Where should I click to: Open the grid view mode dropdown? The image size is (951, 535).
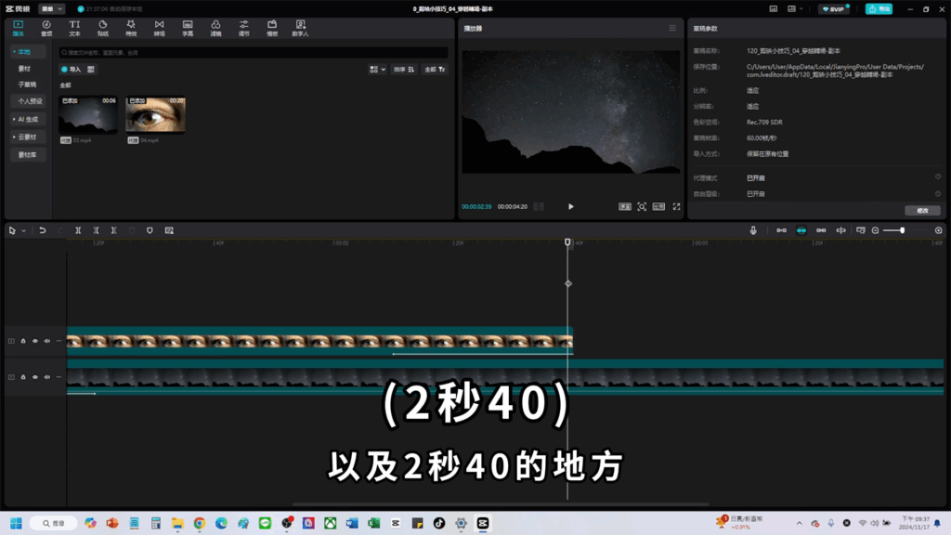pos(377,69)
